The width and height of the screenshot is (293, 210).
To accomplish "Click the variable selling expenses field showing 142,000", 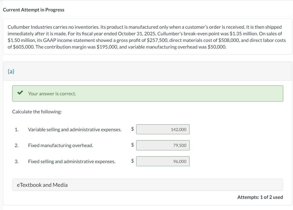I will [x=163, y=129].
